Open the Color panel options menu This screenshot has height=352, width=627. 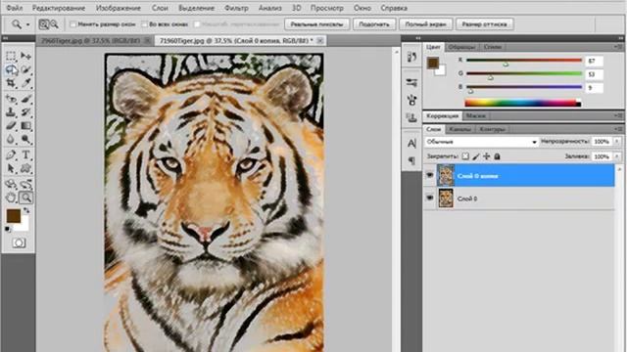[617, 47]
